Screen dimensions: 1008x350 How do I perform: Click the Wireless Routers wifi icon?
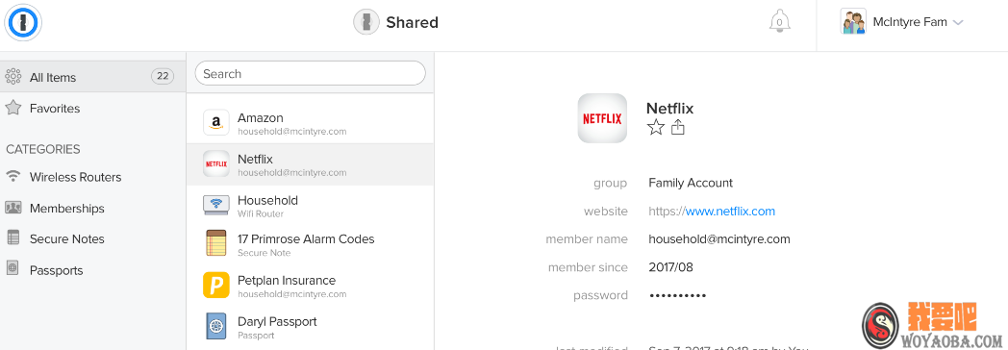[13, 176]
